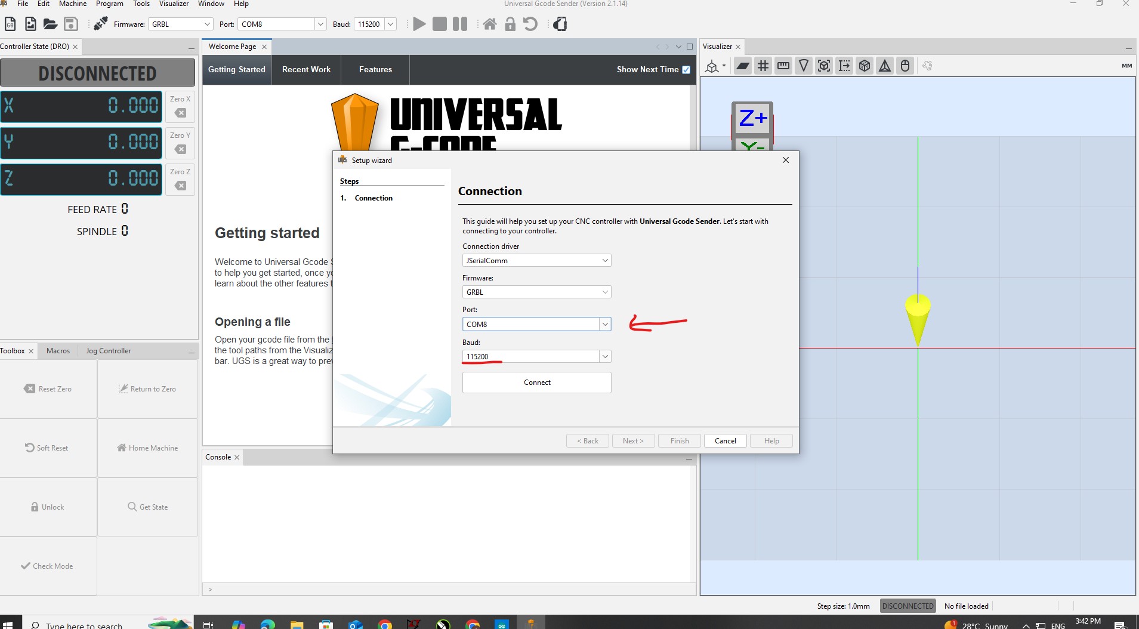Viewport: 1139px width, 629px height.
Task: Toggle the visualizer grid display
Action: click(x=763, y=66)
